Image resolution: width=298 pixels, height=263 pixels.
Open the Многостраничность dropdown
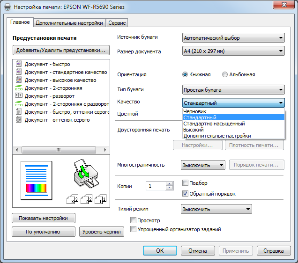[203, 165]
